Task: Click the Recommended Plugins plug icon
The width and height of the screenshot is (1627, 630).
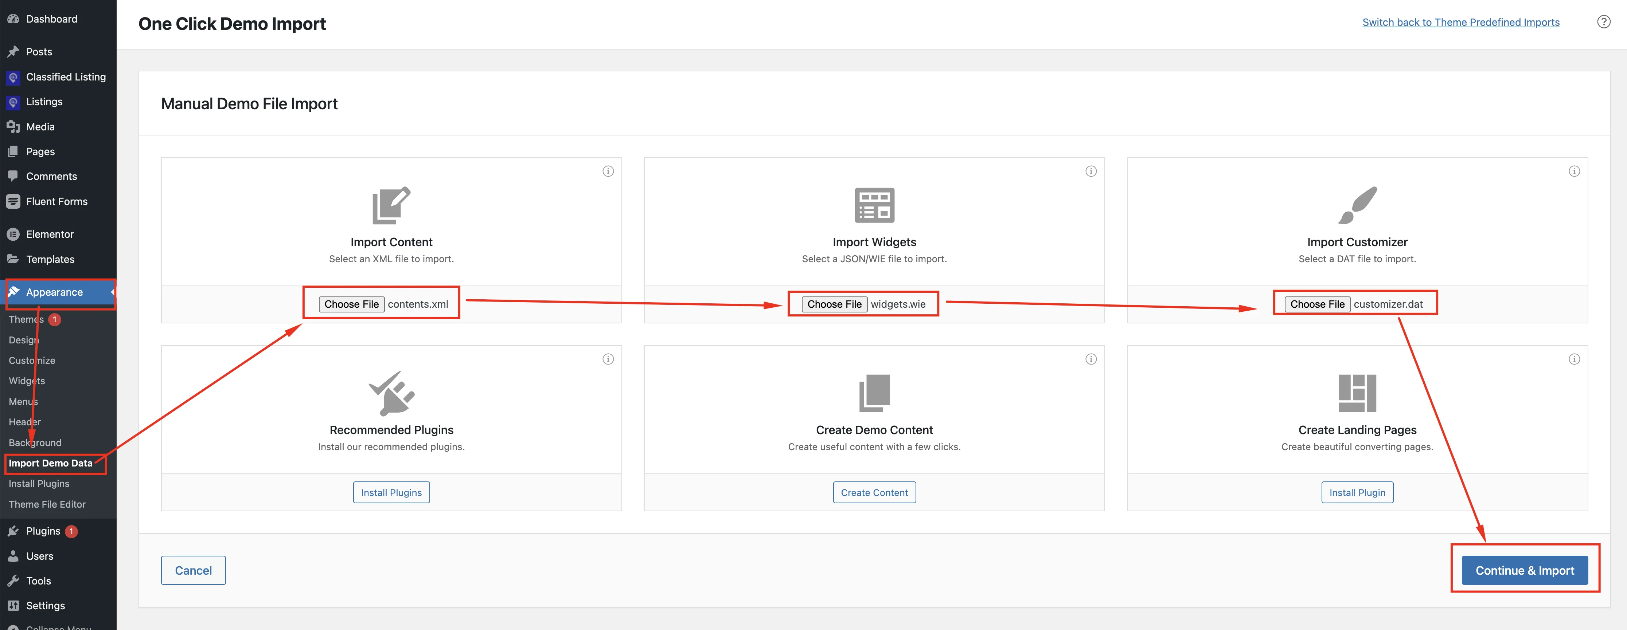Action: pyautogui.click(x=391, y=393)
